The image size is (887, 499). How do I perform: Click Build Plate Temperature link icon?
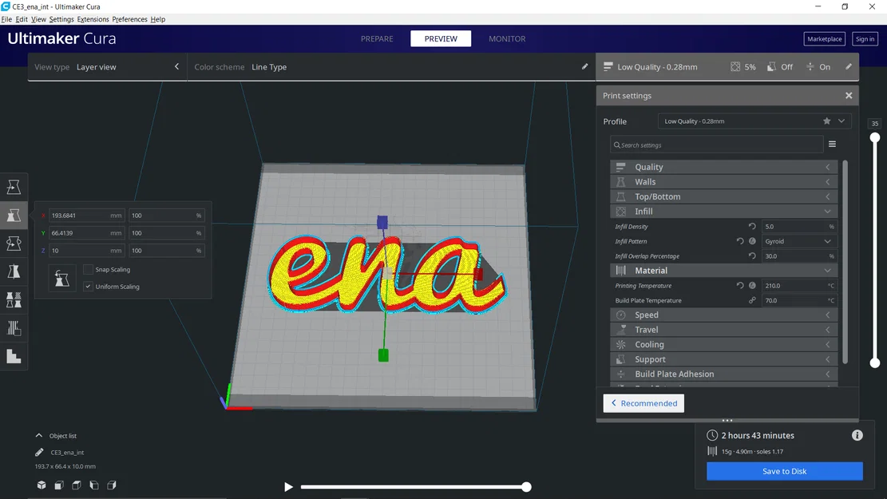752,300
